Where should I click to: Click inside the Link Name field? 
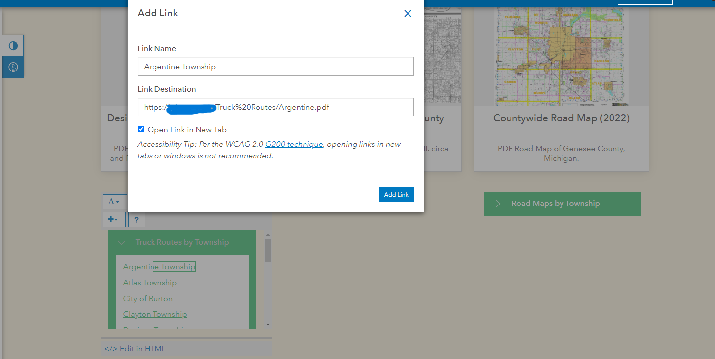(276, 66)
